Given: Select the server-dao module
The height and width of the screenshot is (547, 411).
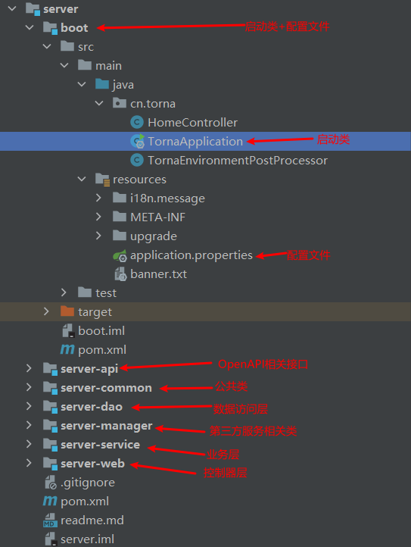Looking at the screenshot, I should point(92,407).
